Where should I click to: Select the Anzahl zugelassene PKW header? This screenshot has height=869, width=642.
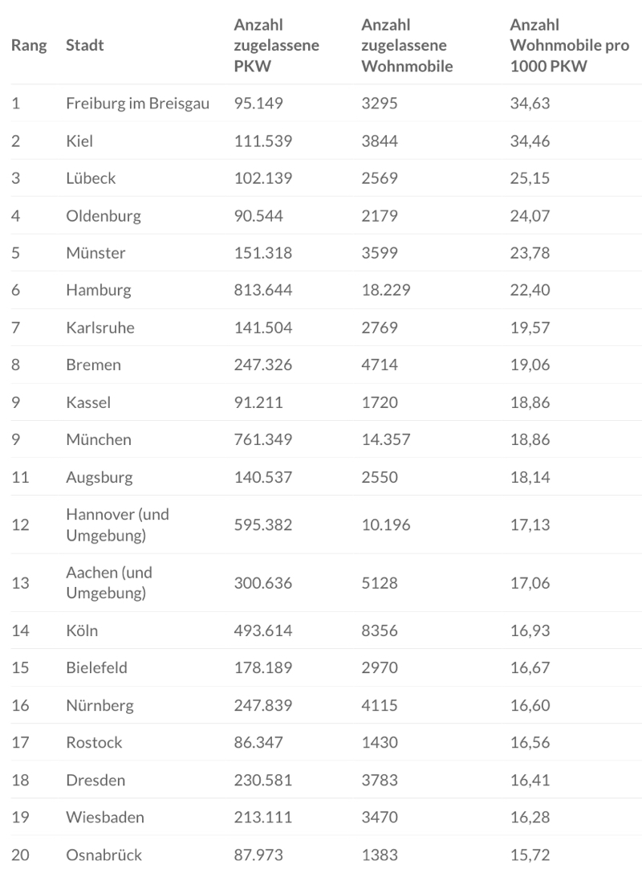coord(276,46)
